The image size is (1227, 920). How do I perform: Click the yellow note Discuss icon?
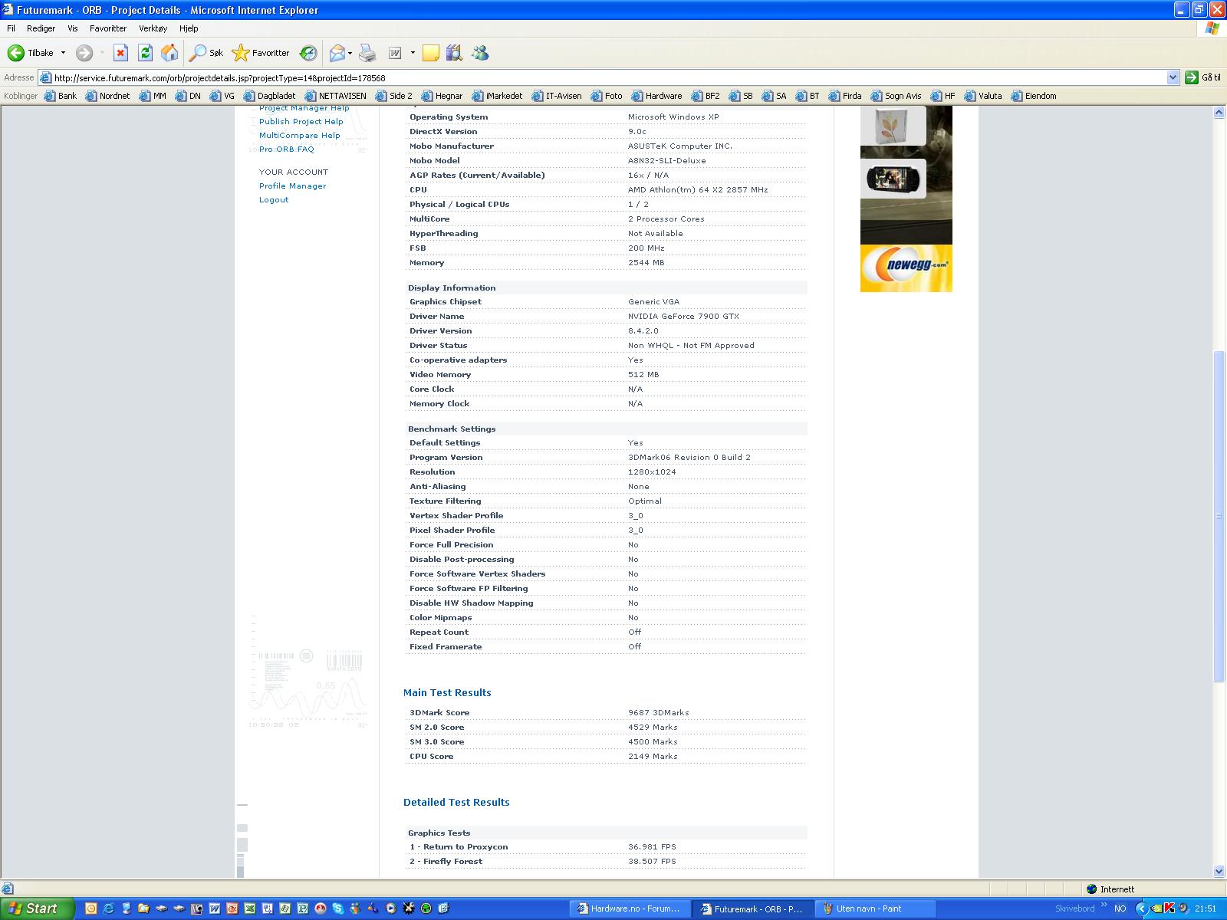tap(431, 53)
